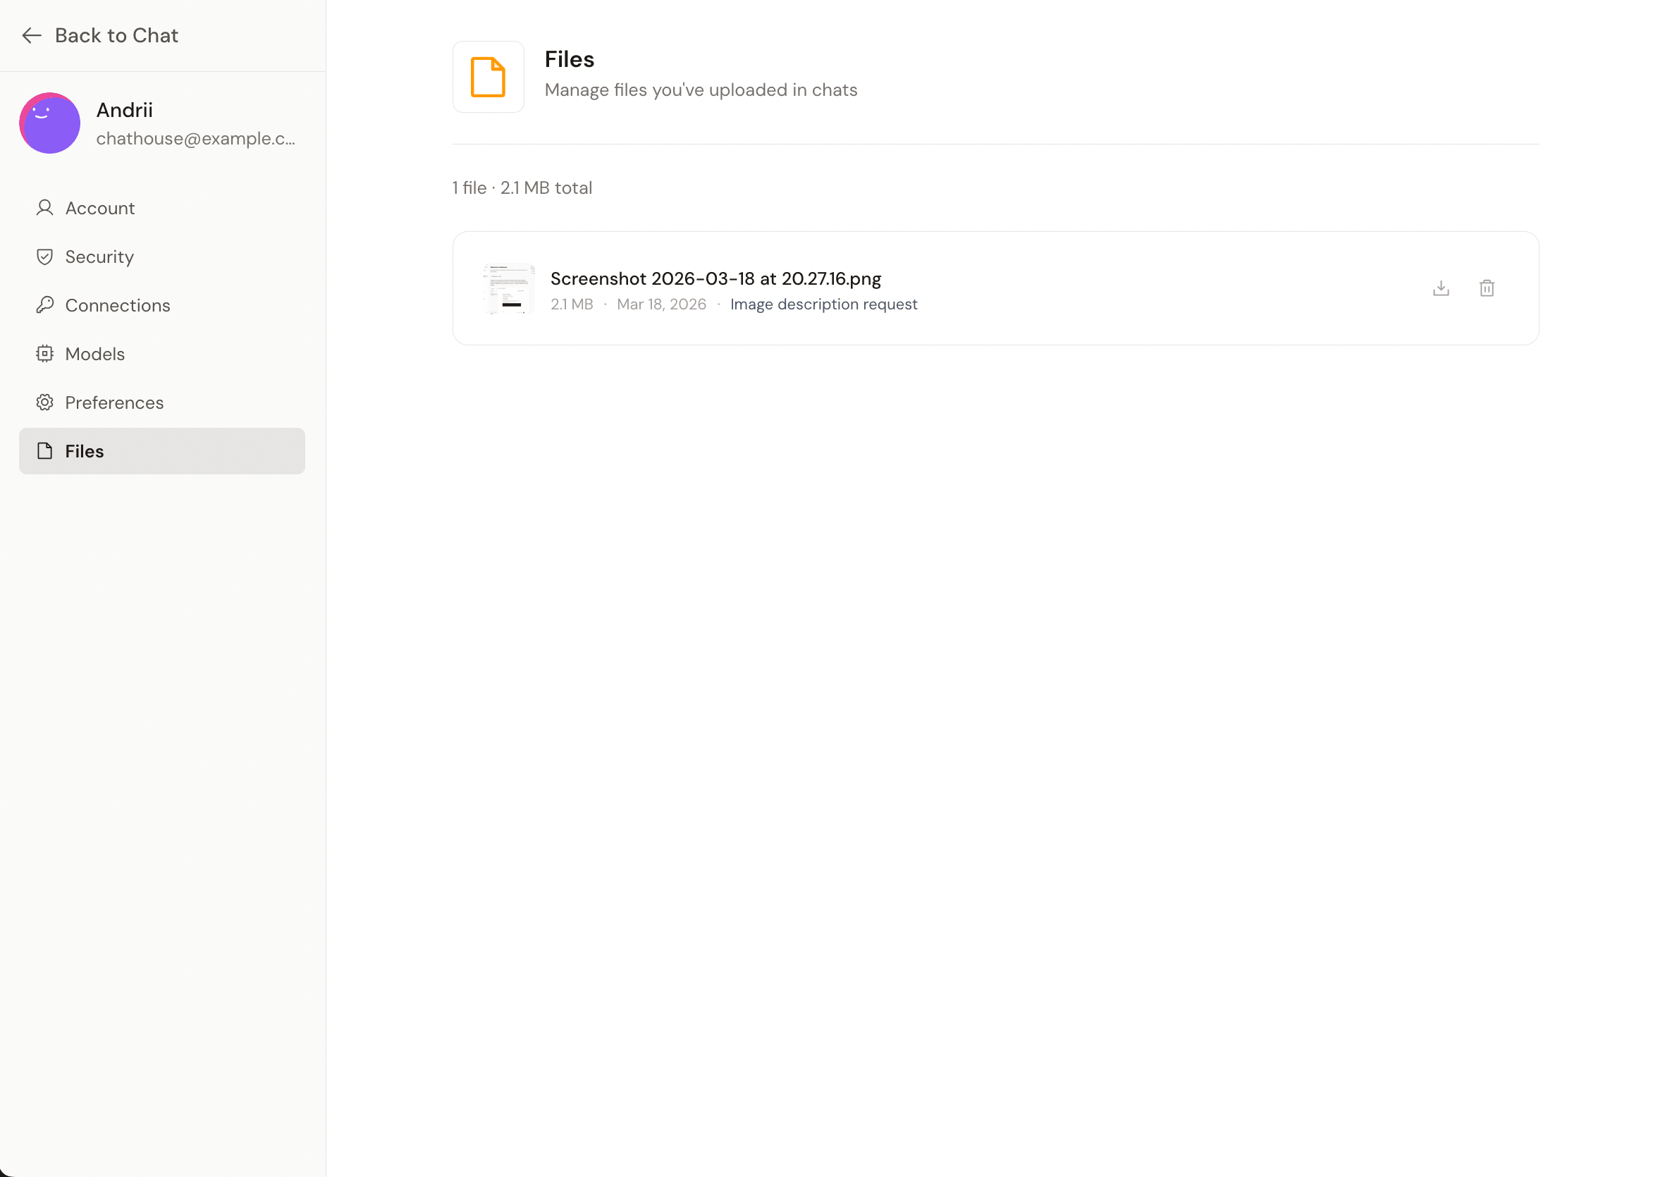Screen dimensions: 1665x1177
Task: Click the Account person icon
Action: point(45,208)
